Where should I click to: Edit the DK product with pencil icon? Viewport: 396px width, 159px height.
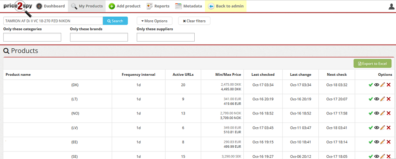pos(383,85)
